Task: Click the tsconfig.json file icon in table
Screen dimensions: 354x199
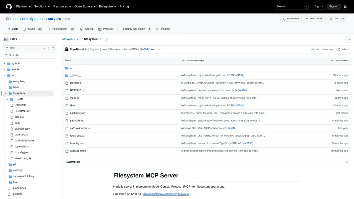Action: click(x=67, y=143)
